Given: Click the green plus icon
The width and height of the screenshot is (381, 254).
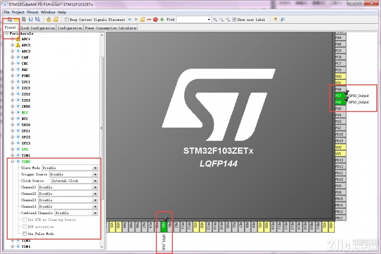Looking at the screenshot, I should tap(162, 19).
